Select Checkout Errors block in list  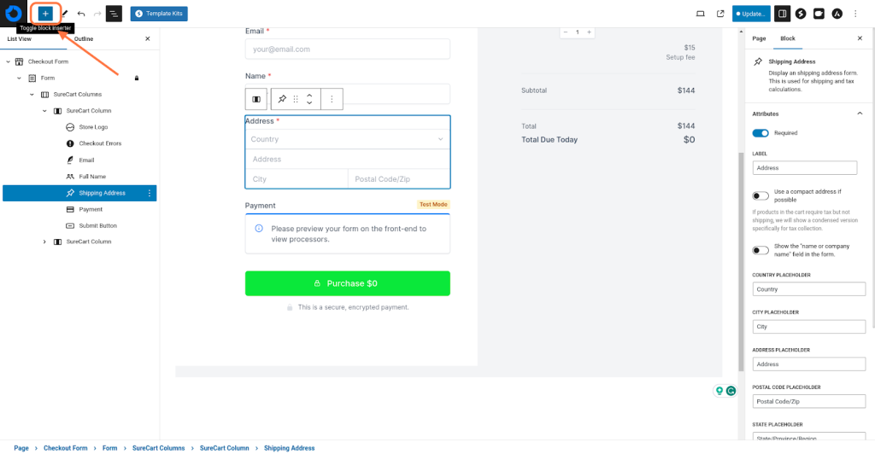tap(100, 143)
